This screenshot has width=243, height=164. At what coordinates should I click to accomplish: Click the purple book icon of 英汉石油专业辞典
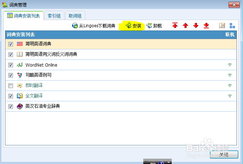click(x=20, y=106)
